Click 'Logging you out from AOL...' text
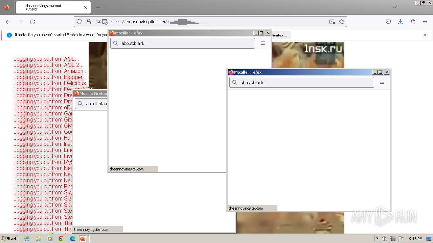This screenshot has width=433, height=243. tap(46, 59)
